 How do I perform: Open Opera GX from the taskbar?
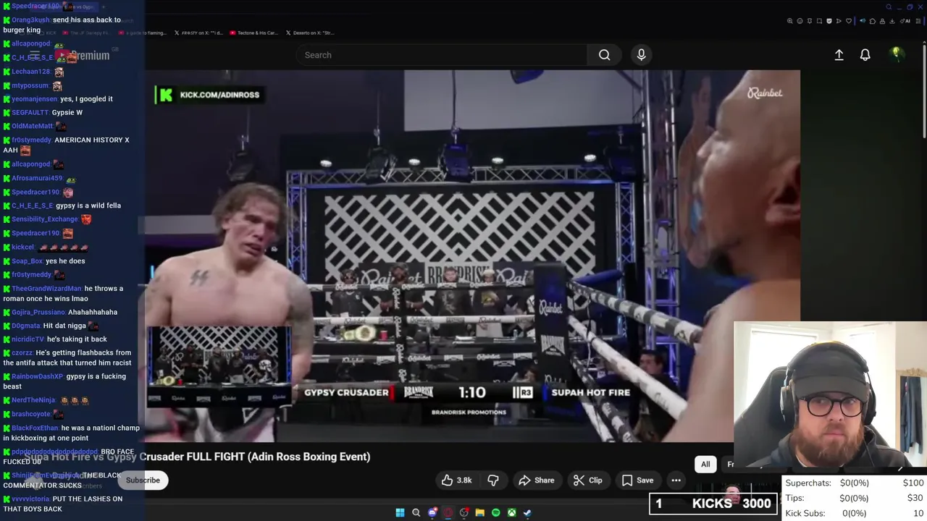(x=448, y=513)
